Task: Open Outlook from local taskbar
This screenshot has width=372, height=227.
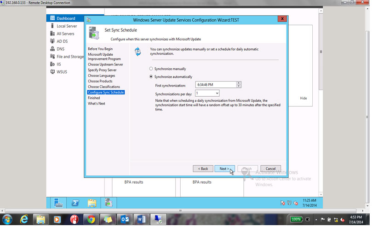Action: (125, 219)
